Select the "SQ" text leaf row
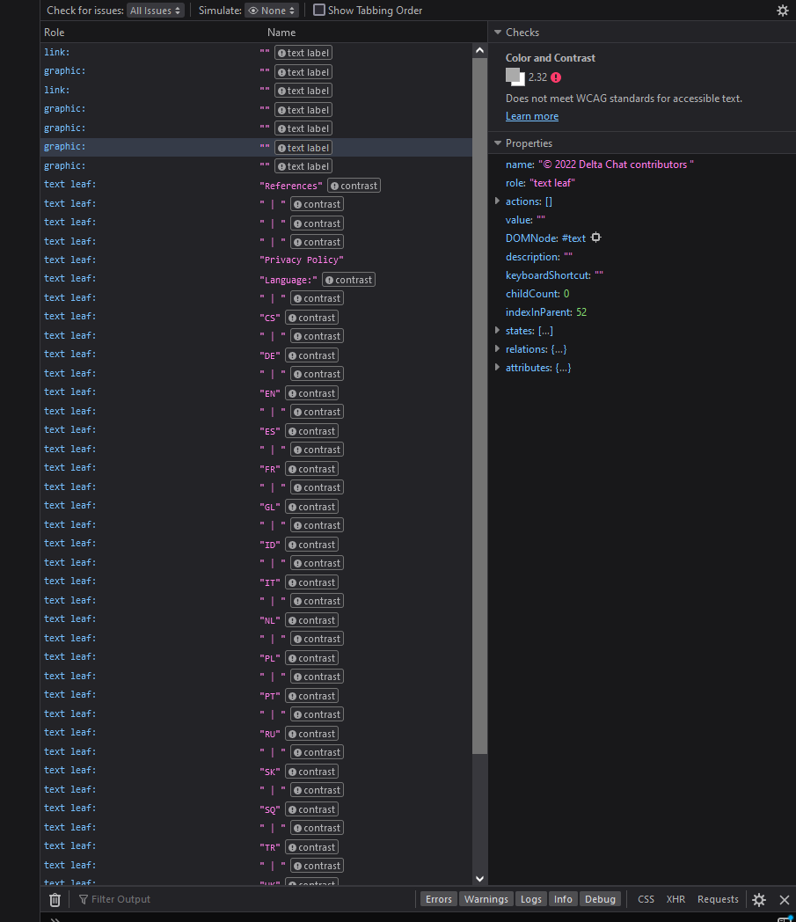This screenshot has width=796, height=922. 256,809
